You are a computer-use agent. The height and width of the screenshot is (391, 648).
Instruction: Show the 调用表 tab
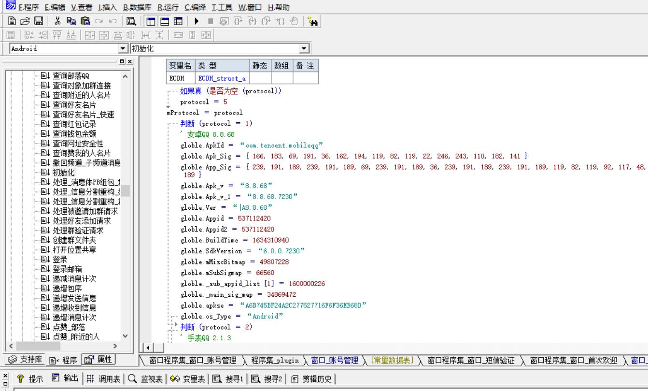coord(104,378)
